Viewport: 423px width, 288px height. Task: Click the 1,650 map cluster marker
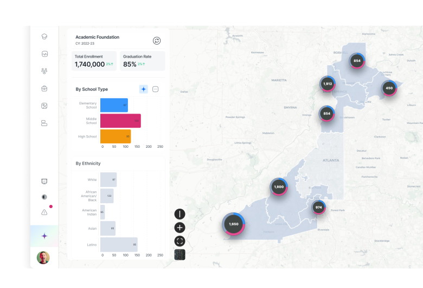point(234,224)
